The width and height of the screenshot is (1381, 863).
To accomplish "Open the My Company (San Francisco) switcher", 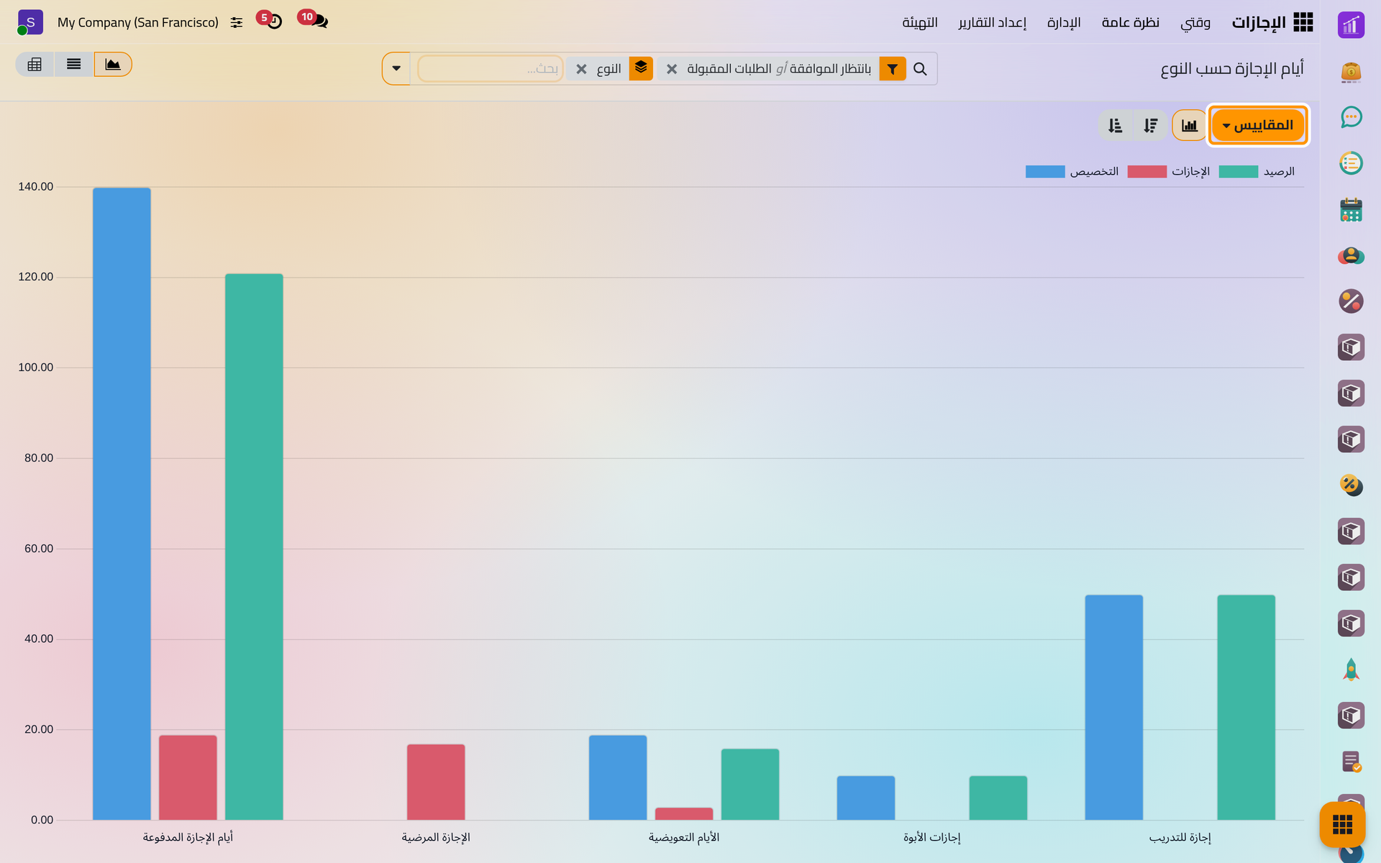I will pyautogui.click(x=138, y=22).
